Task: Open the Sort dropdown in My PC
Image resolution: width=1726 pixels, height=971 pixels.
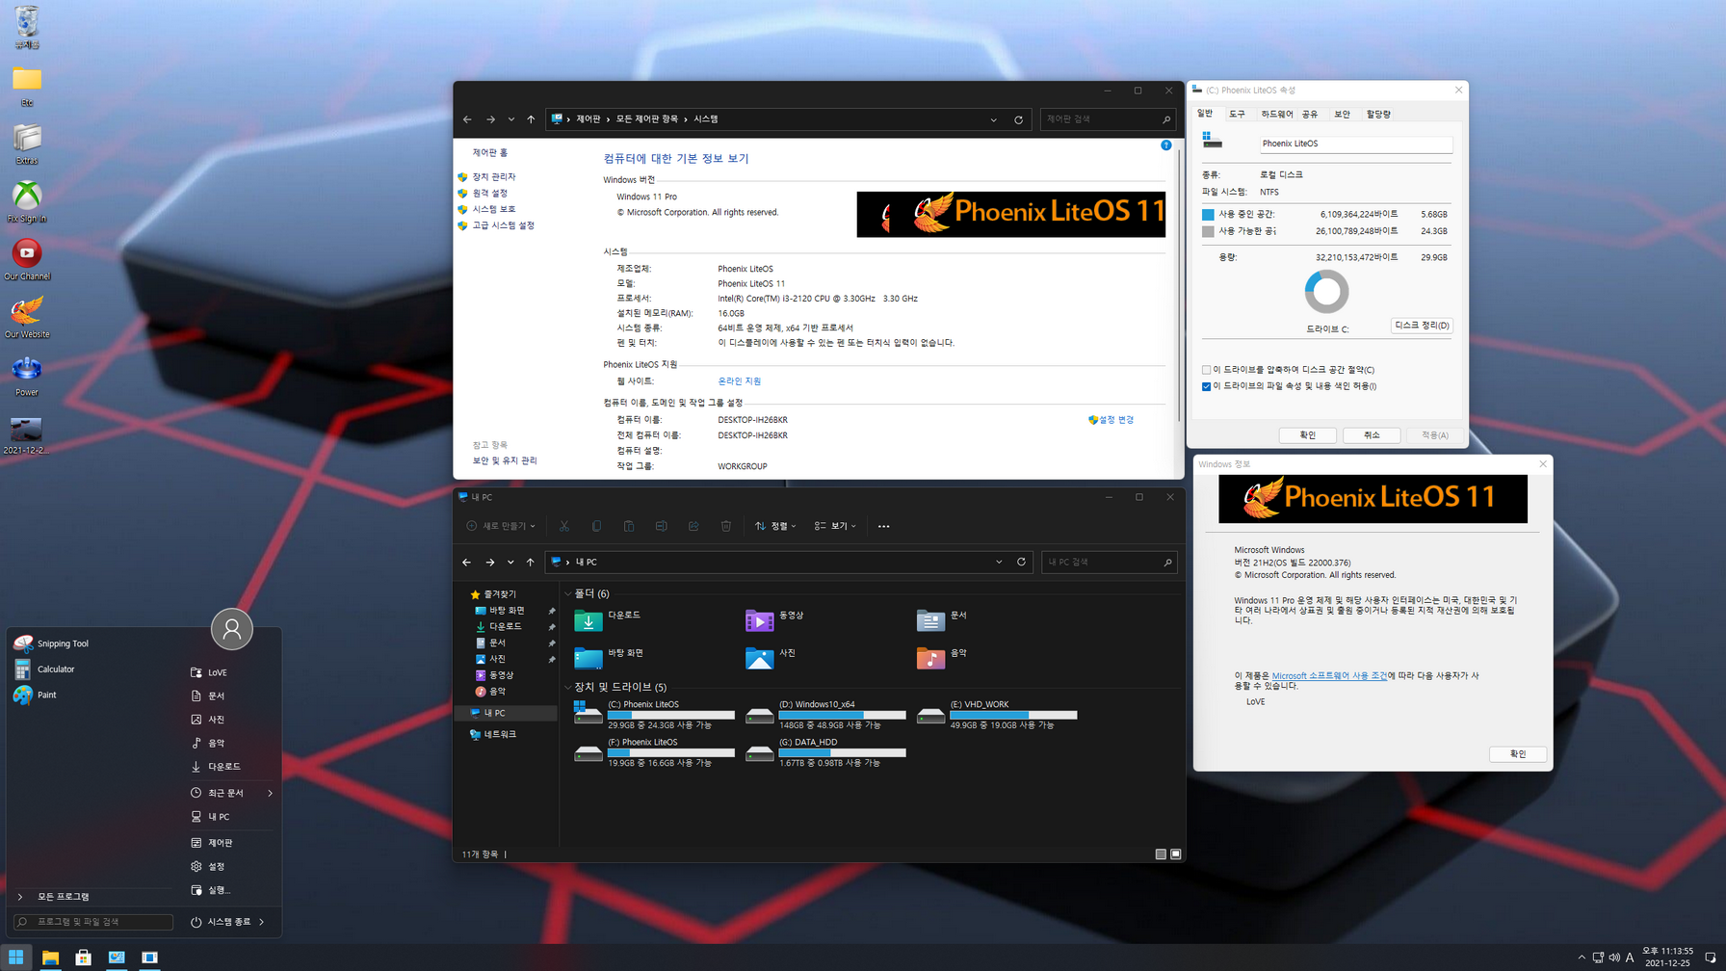Action: click(x=775, y=526)
